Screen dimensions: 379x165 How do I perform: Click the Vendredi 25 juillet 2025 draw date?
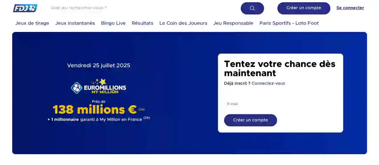99,66
